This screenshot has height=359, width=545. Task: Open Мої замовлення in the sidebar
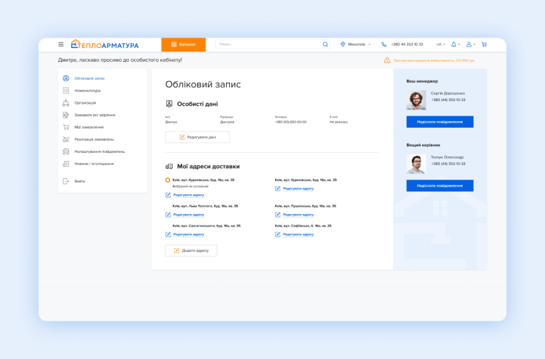[x=88, y=127]
